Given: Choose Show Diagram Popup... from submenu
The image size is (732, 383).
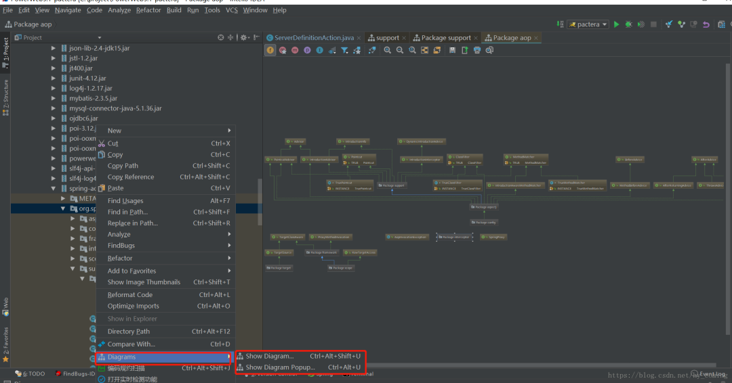Looking at the screenshot, I should click(x=300, y=367).
